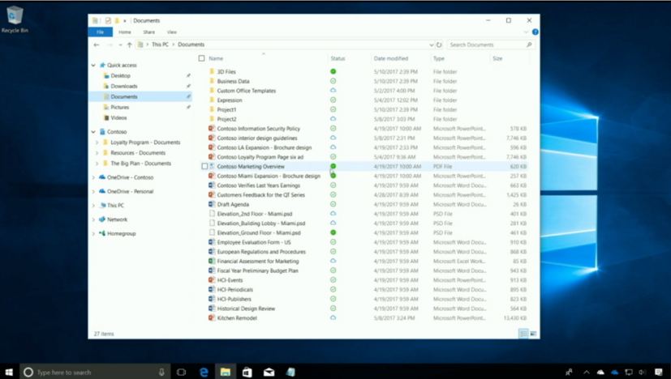The width and height of the screenshot is (671, 379).
Task: Select Videos in the navigation pane
Action: point(118,118)
